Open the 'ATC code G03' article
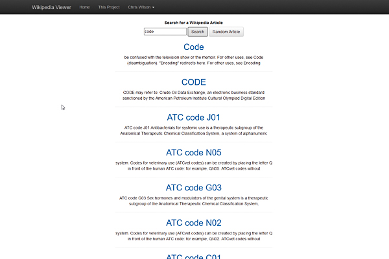Image resolution: width=389 pixels, height=259 pixels. point(194,188)
